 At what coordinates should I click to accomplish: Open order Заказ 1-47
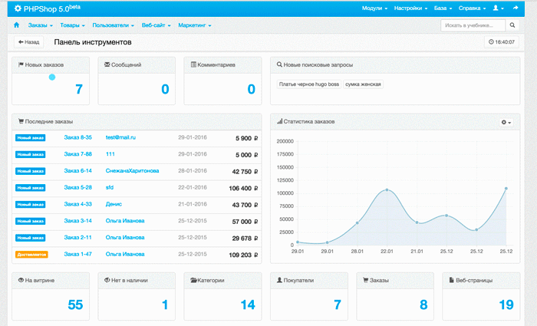(77, 254)
